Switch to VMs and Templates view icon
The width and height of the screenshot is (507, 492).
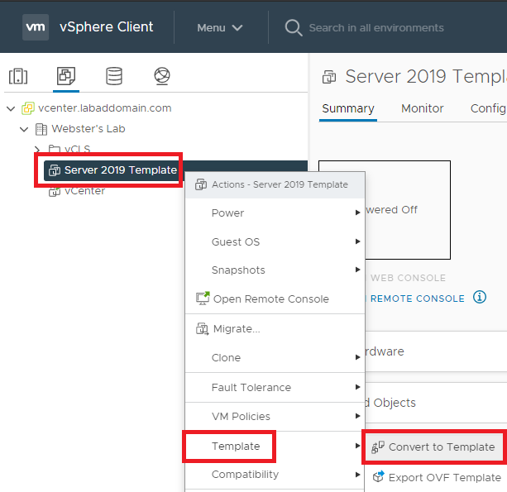pos(65,77)
